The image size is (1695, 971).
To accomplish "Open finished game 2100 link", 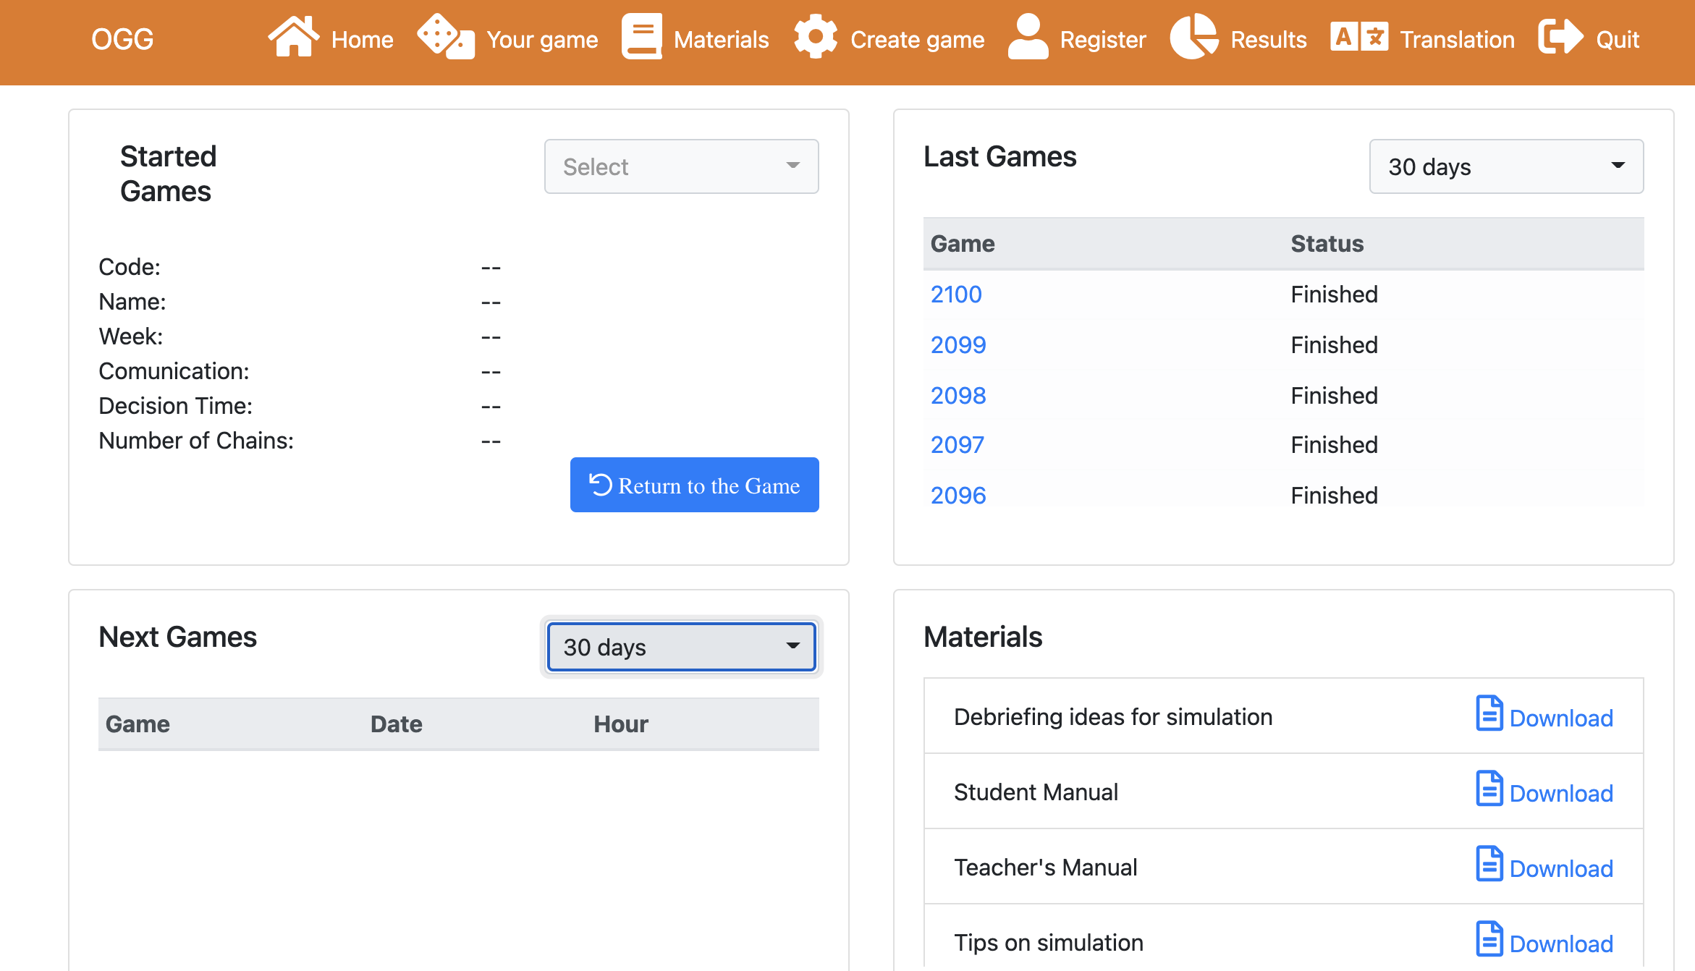I will point(955,294).
